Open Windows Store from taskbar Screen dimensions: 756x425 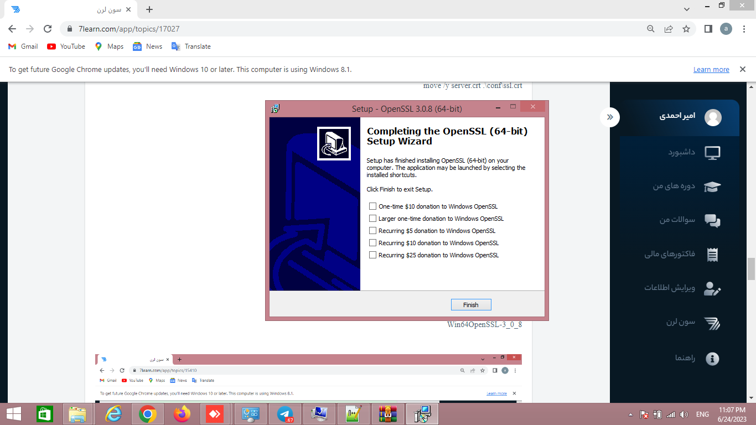[45, 414]
